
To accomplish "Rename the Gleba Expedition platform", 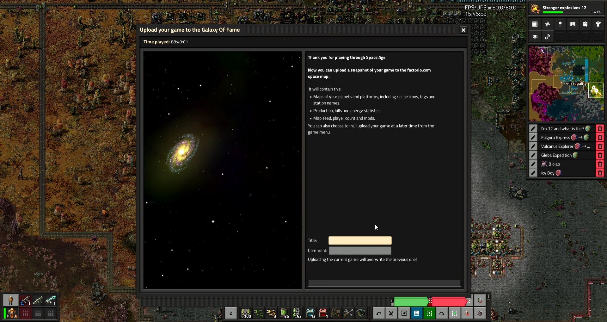I will pyautogui.click(x=533, y=155).
